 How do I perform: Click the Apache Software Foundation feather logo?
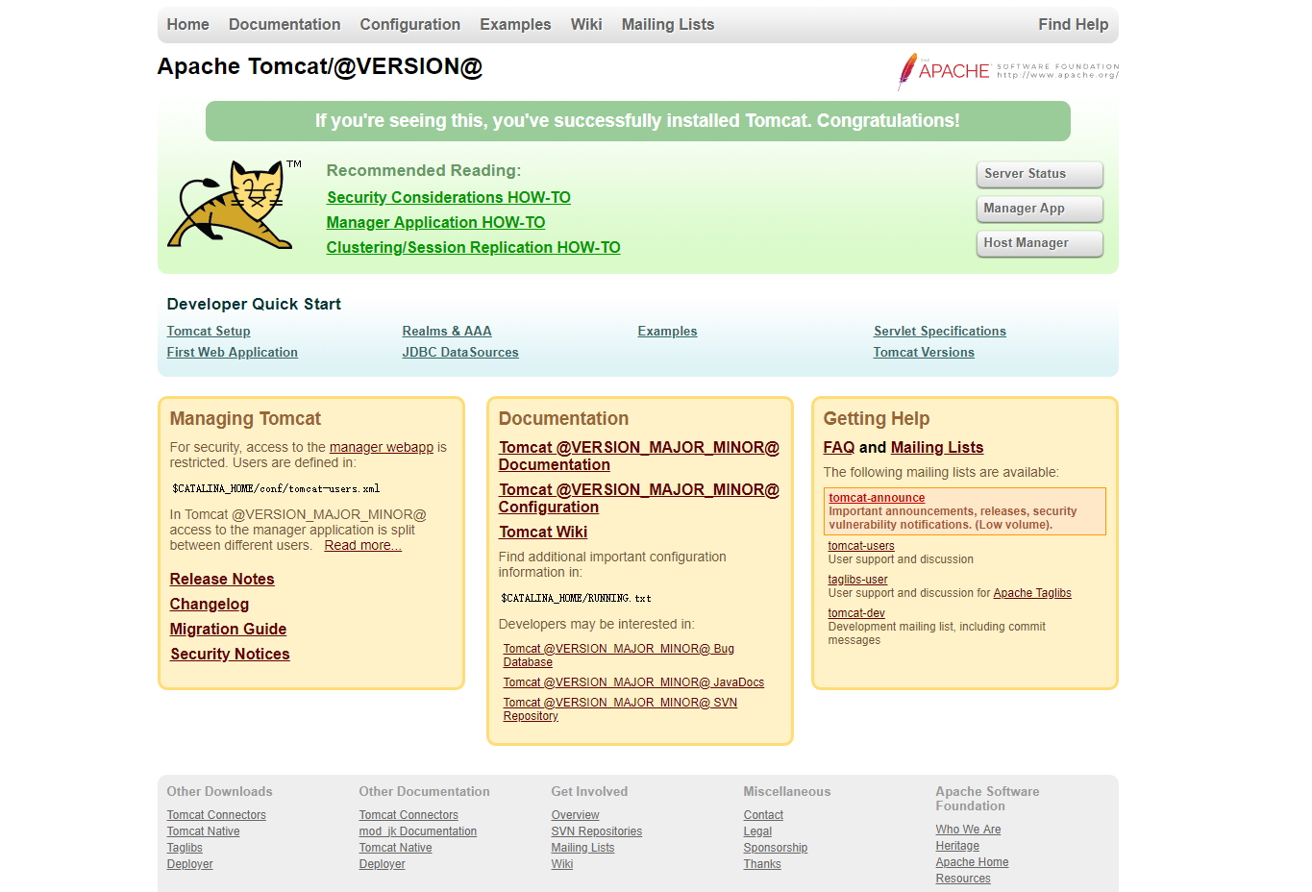(x=1007, y=71)
